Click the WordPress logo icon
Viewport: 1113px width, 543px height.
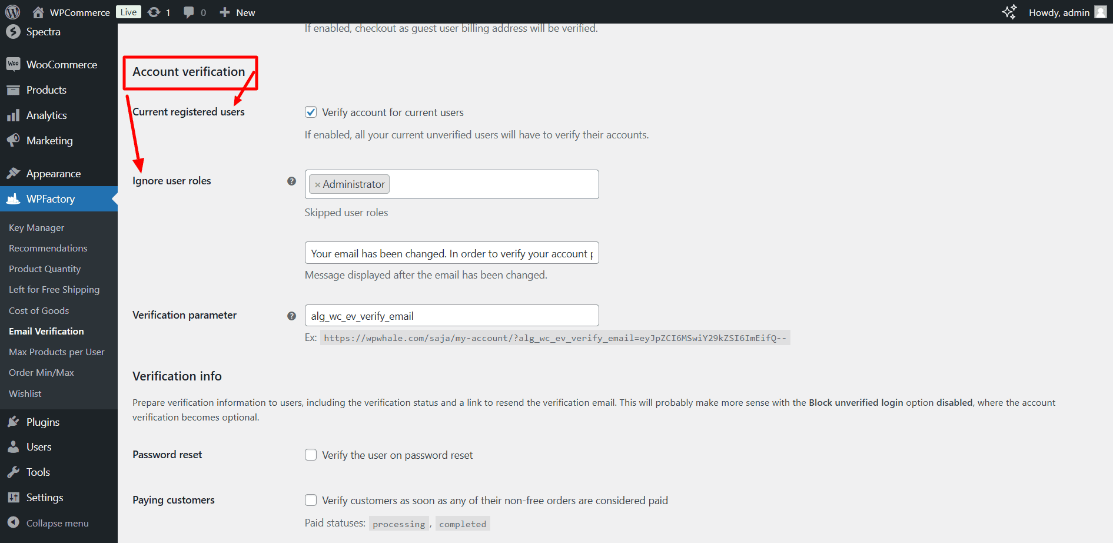tap(12, 12)
